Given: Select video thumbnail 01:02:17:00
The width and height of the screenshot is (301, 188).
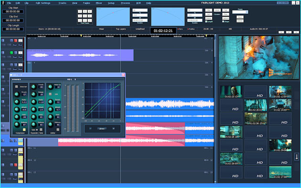Looking at the screenshot, I should [x=280, y=172].
